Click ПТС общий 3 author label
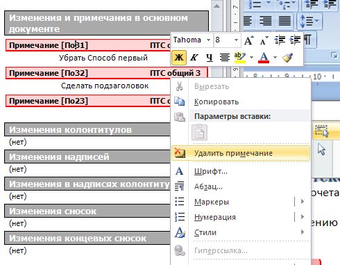The image size is (340, 265). (175, 73)
